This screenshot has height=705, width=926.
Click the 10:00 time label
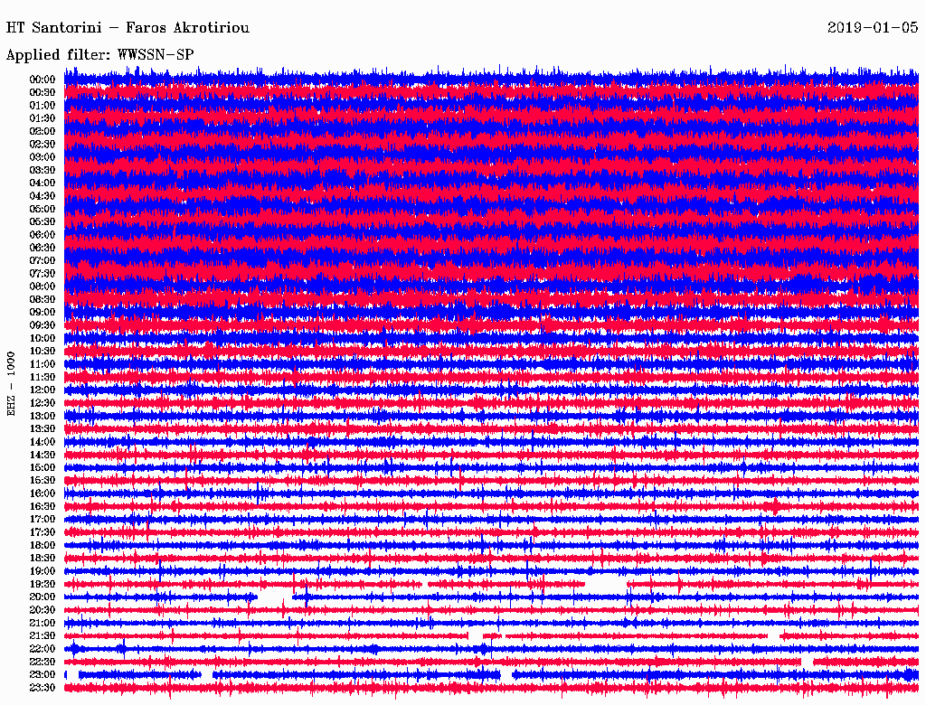click(x=42, y=338)
